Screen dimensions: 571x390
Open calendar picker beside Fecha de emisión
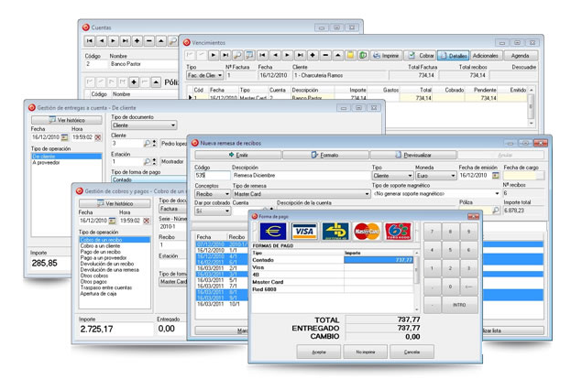(x=496, y=176)
